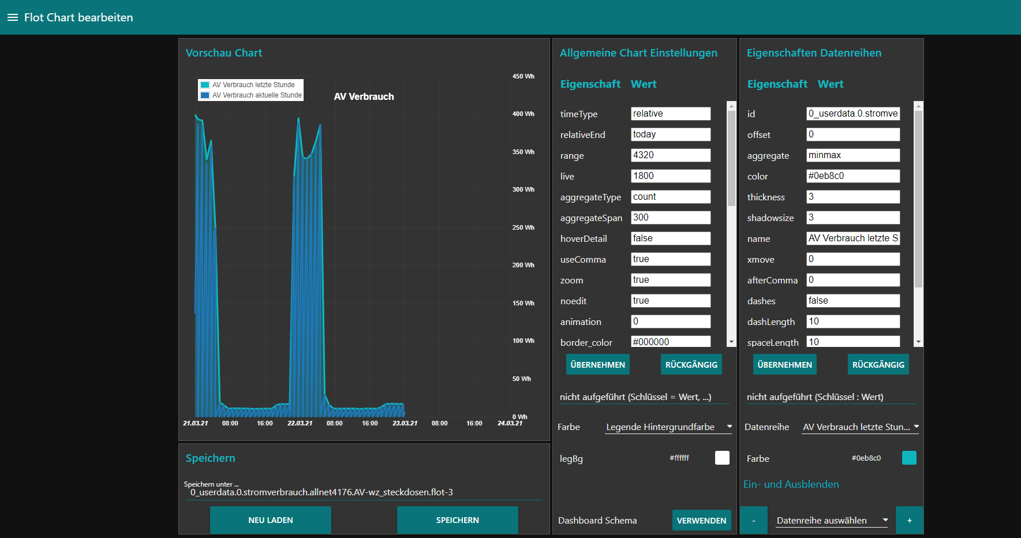Click the aggregateSpan value field 300
The height and width of the screenshot is (538, 1021).
coord(671,218)
